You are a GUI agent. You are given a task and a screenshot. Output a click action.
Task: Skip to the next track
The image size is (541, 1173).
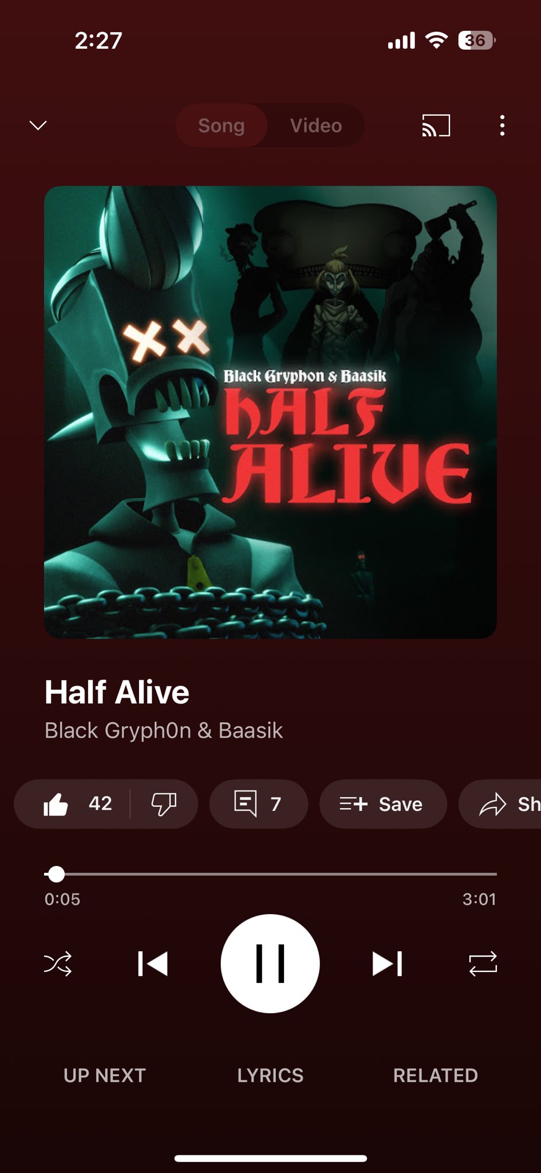tap(388, 963)
